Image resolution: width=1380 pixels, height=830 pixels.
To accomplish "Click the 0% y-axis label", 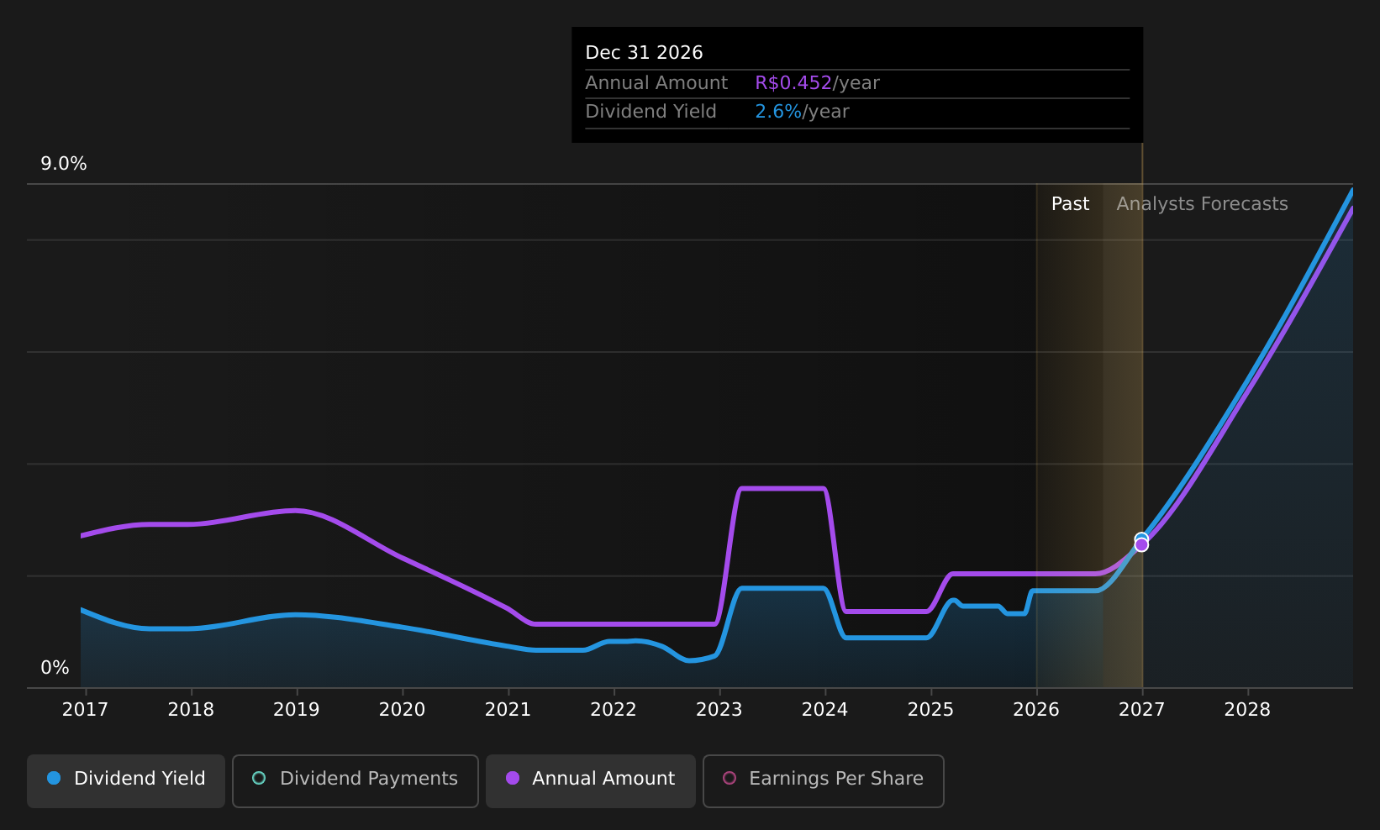I will tap(55, 668).
